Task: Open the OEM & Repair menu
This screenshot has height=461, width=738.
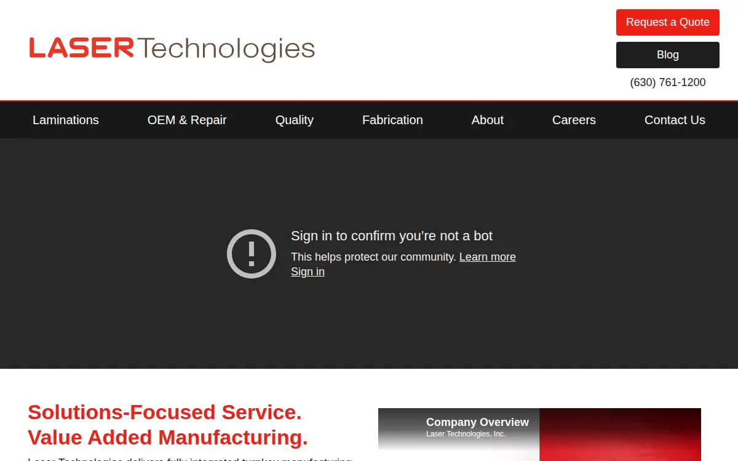Action: point(187,120)
